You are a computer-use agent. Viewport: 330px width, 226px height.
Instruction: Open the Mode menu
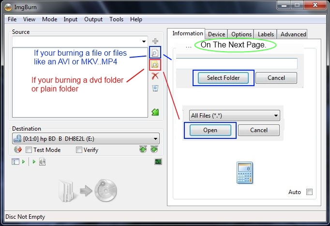[50, 19]
